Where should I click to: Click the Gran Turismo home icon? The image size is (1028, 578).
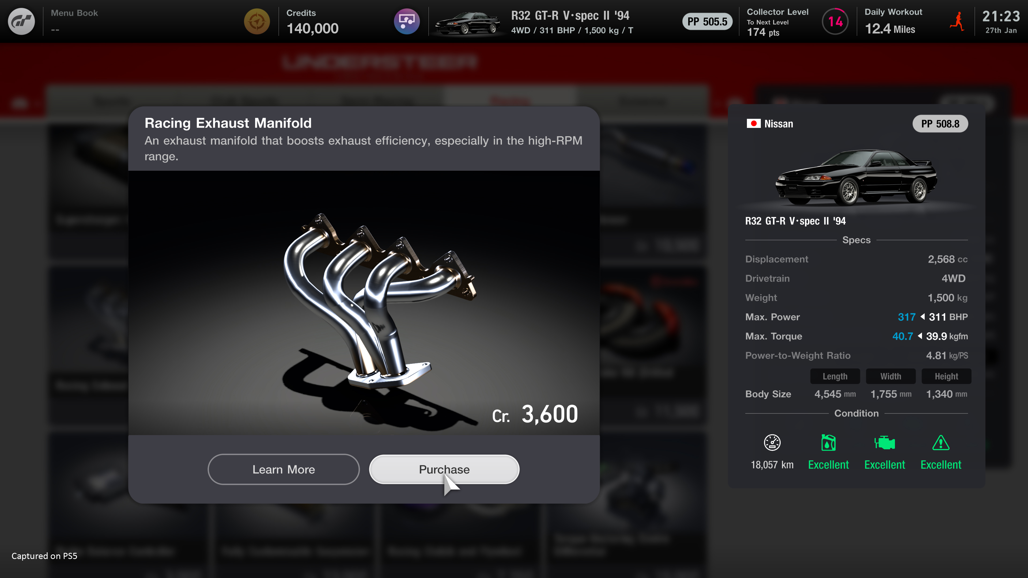(21, 21)
